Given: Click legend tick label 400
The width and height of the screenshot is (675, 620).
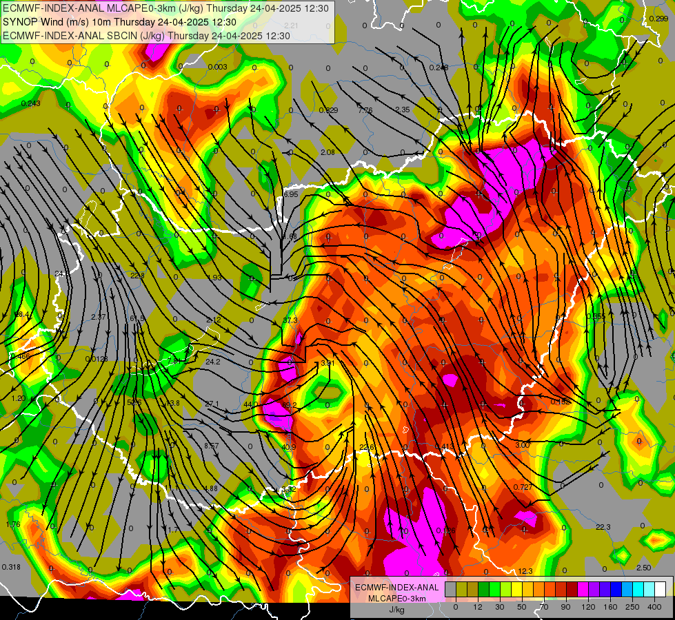Looking at the screenshot, I should pyautogui.click(x=654, y=607).
